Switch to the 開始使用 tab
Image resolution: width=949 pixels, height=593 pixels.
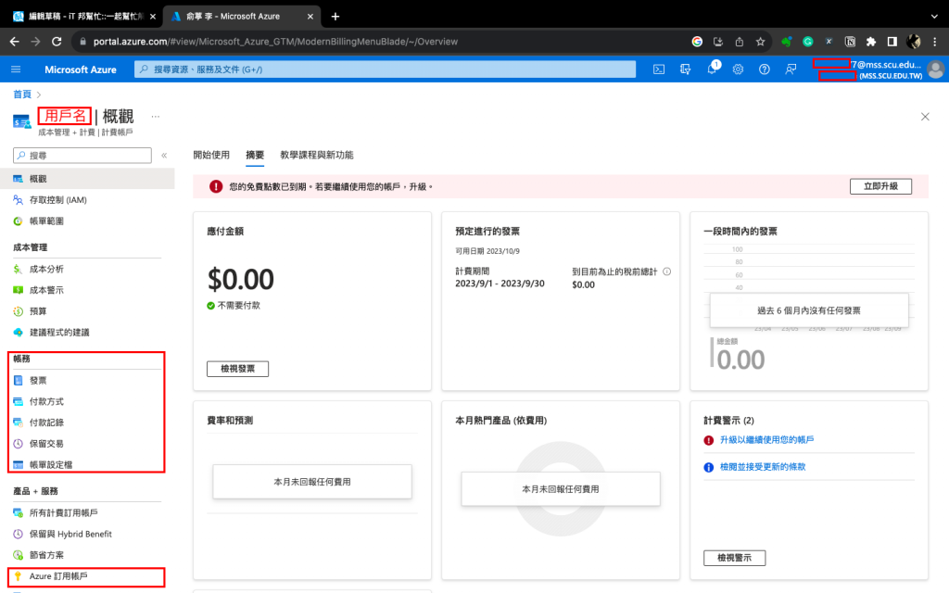211,155
